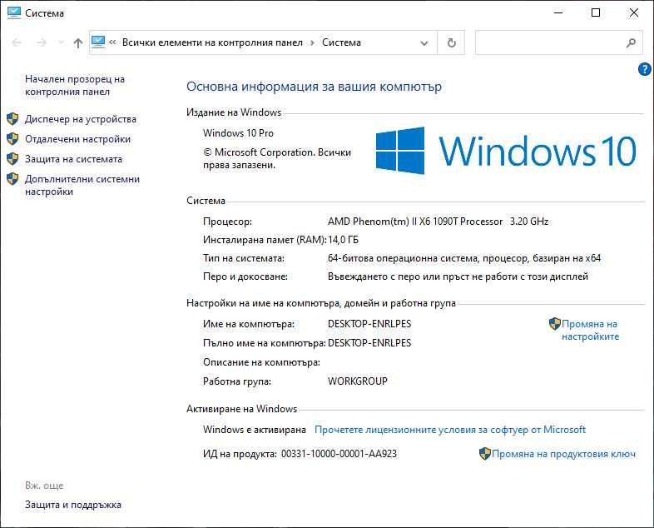Click the Windows е активирана status
This screenshot has height=528, width=654.
pyautogui.click(x=255, y=430)
